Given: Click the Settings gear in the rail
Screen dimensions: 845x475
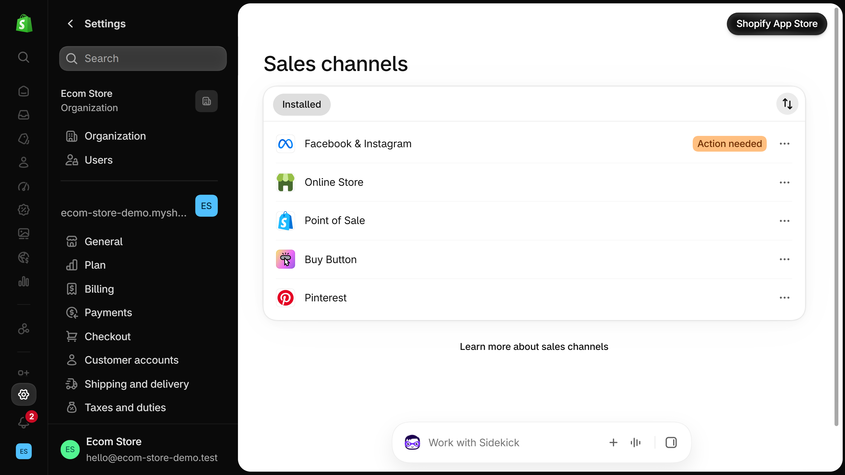Looking at the screenshot, I should pos(24,395).
